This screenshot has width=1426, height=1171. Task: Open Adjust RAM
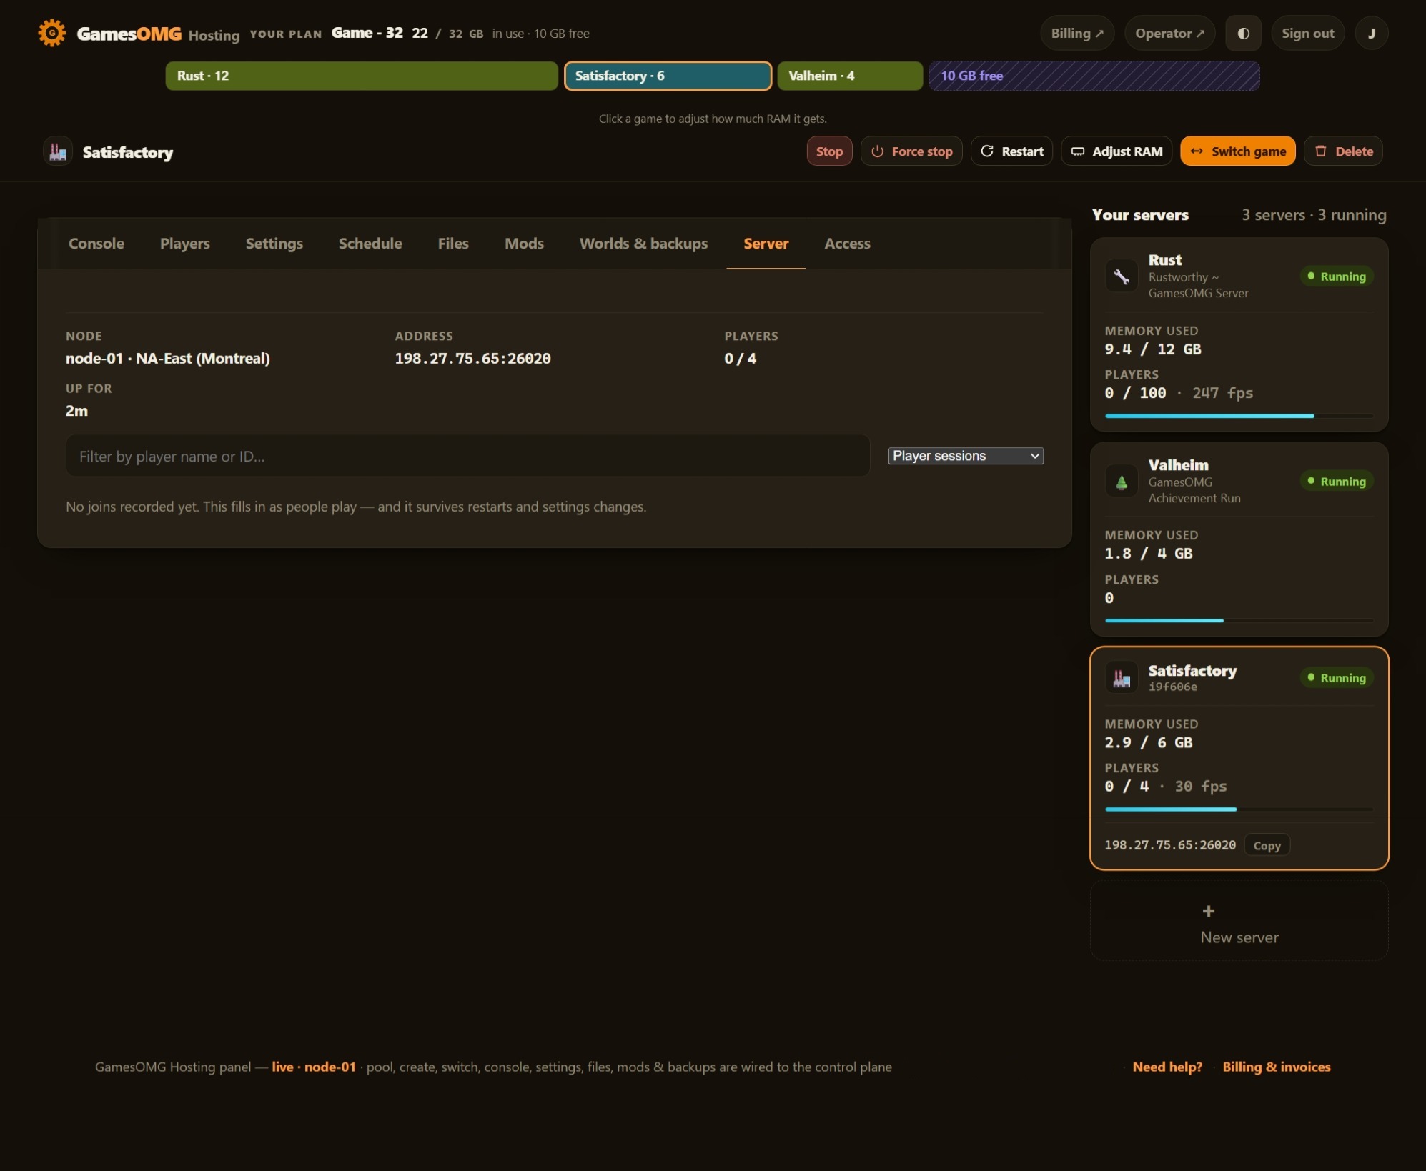[x=1116, y=151]
